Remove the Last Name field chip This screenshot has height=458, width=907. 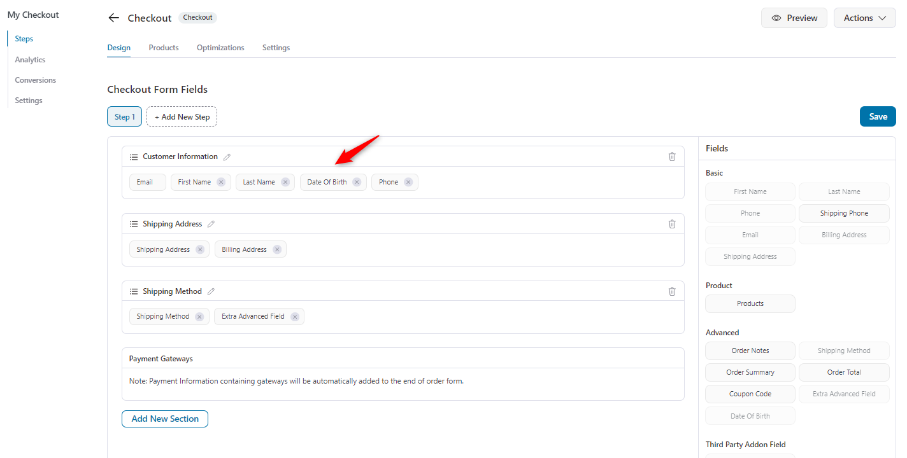tap(285, 182)
